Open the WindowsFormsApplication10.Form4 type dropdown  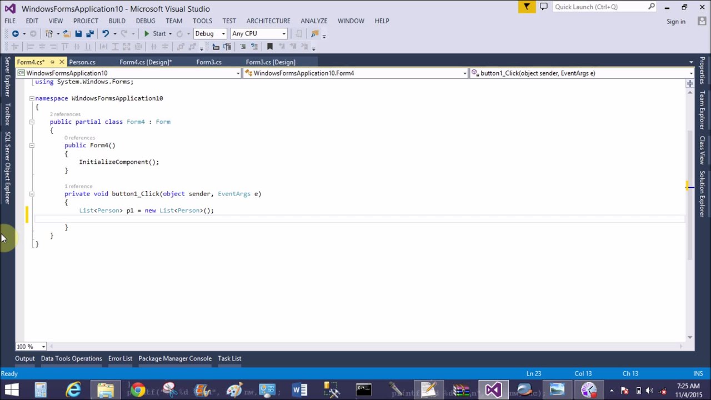355,73
